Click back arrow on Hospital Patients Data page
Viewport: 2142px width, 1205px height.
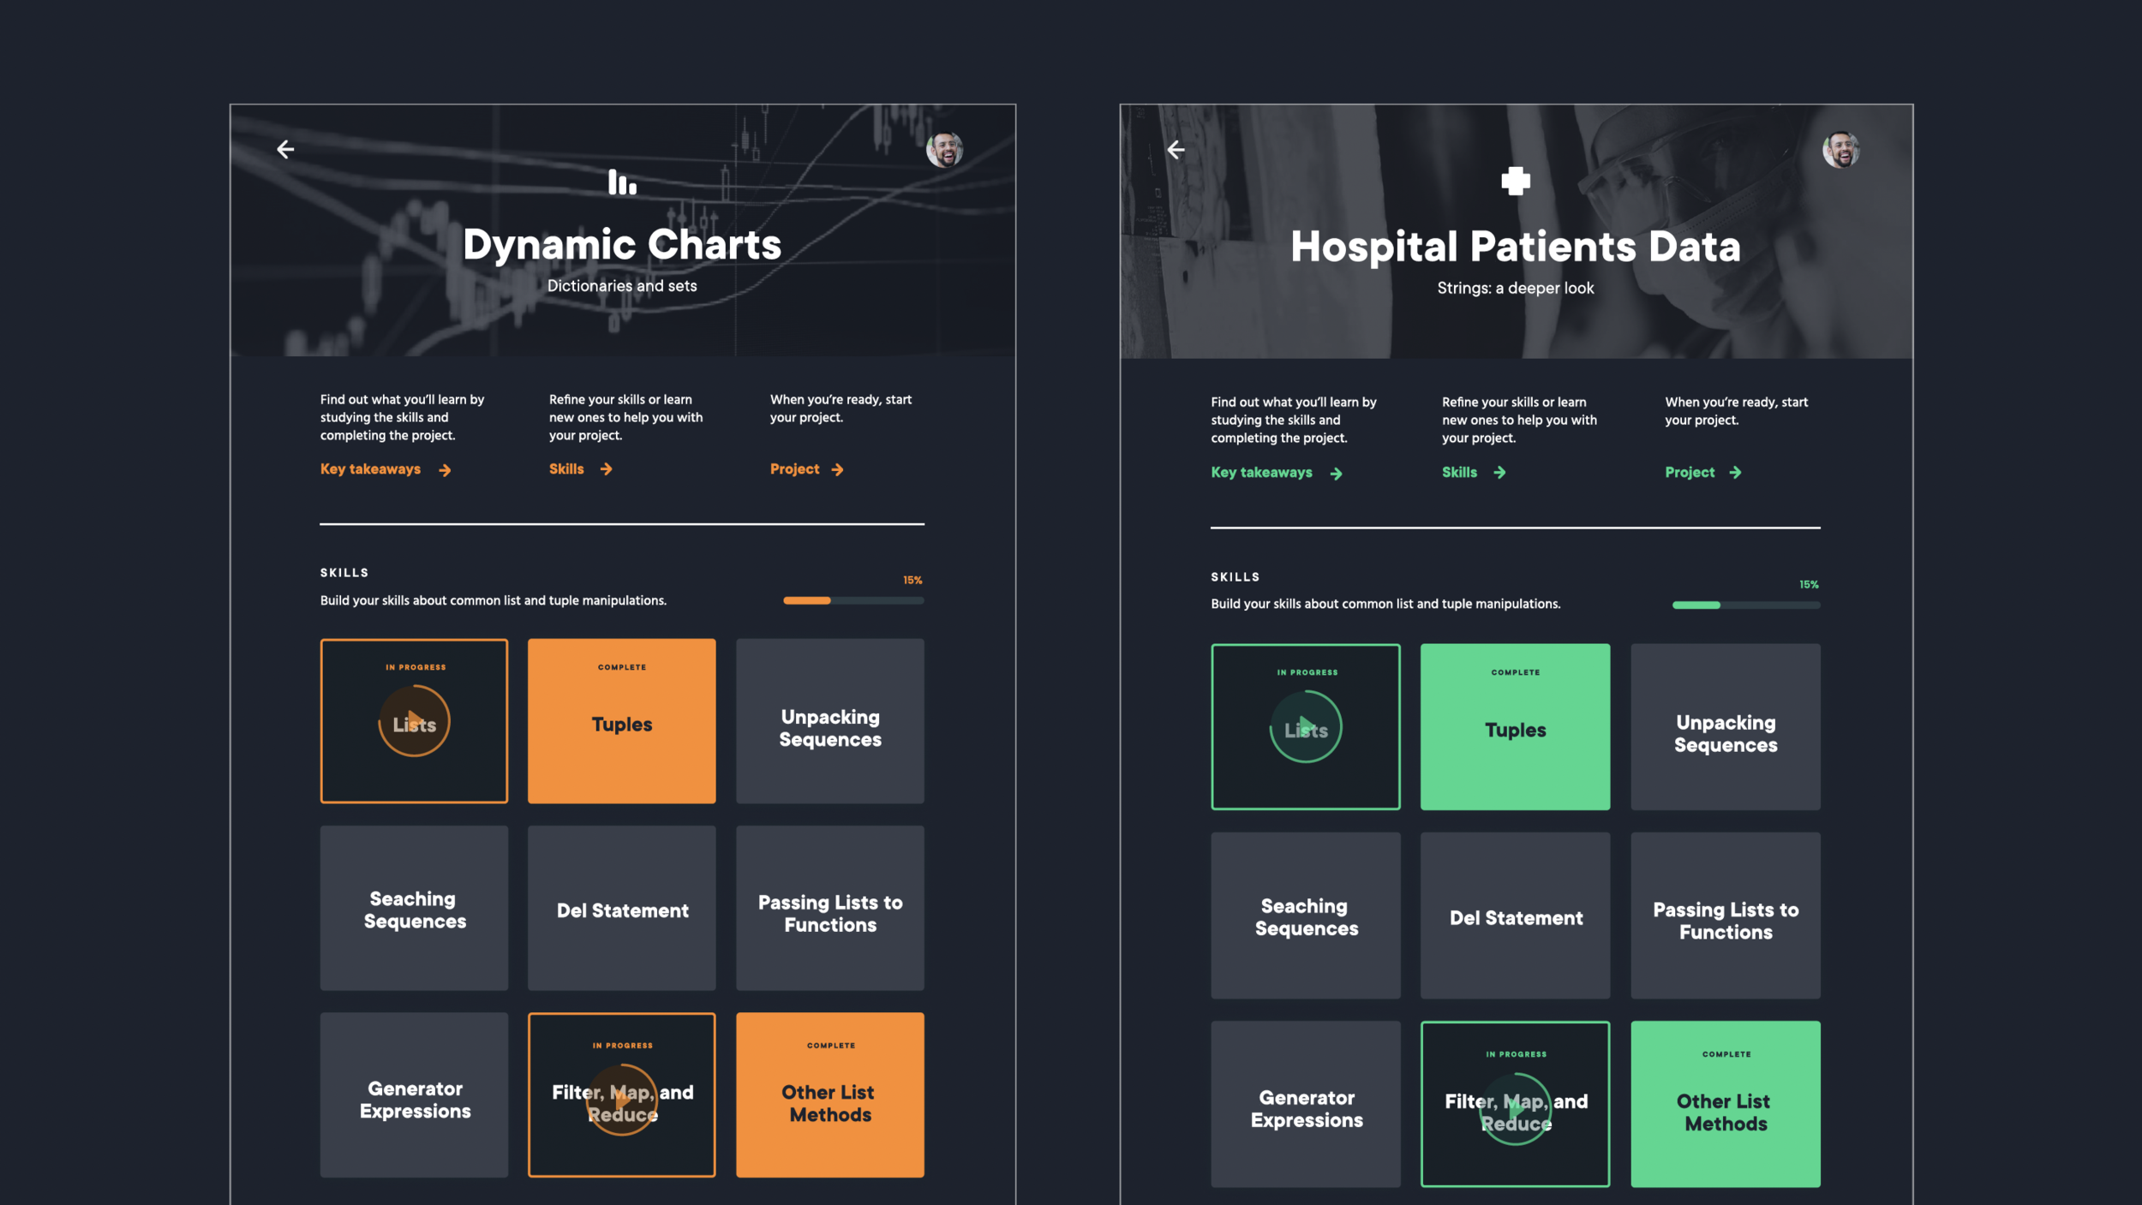[x=1176, y=151]
